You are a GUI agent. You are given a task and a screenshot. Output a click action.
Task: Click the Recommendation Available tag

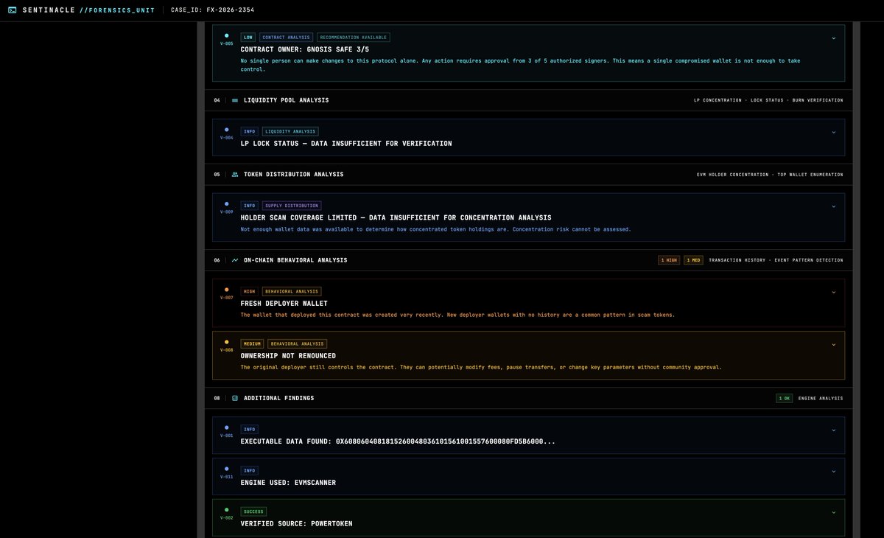coord(354,38)
